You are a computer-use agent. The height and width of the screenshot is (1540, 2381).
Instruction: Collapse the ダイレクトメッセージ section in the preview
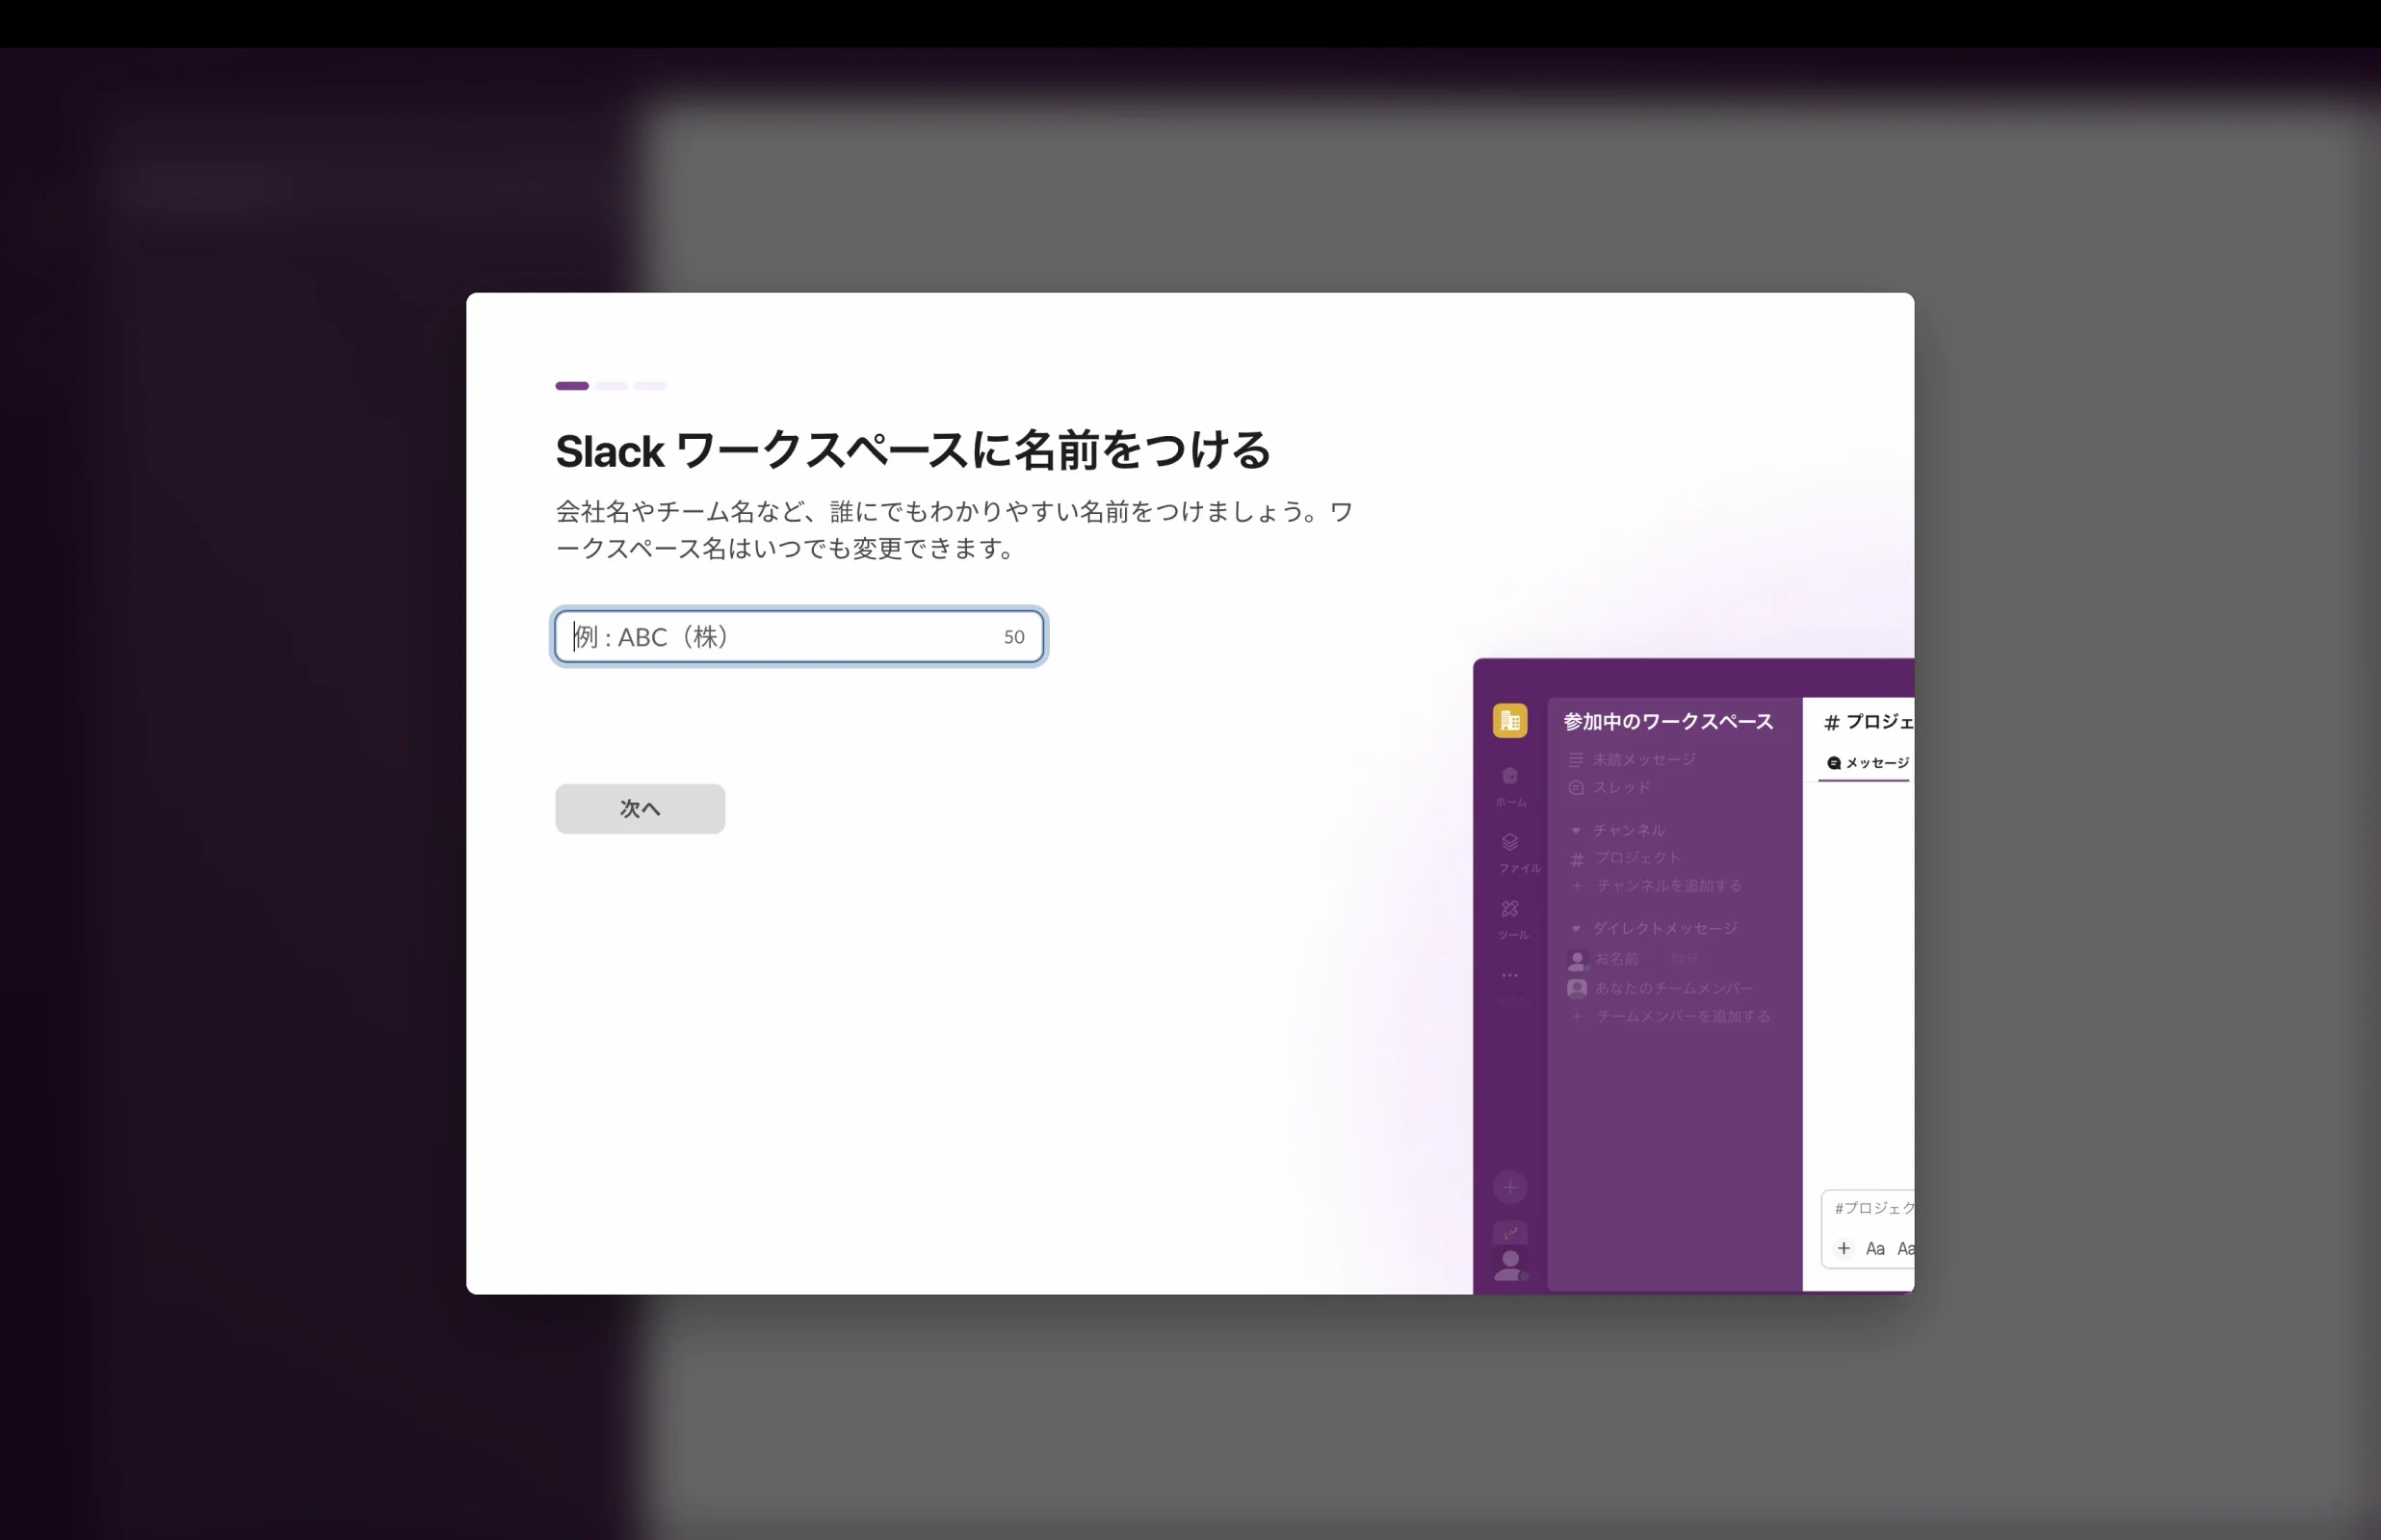pos(1576,928)
